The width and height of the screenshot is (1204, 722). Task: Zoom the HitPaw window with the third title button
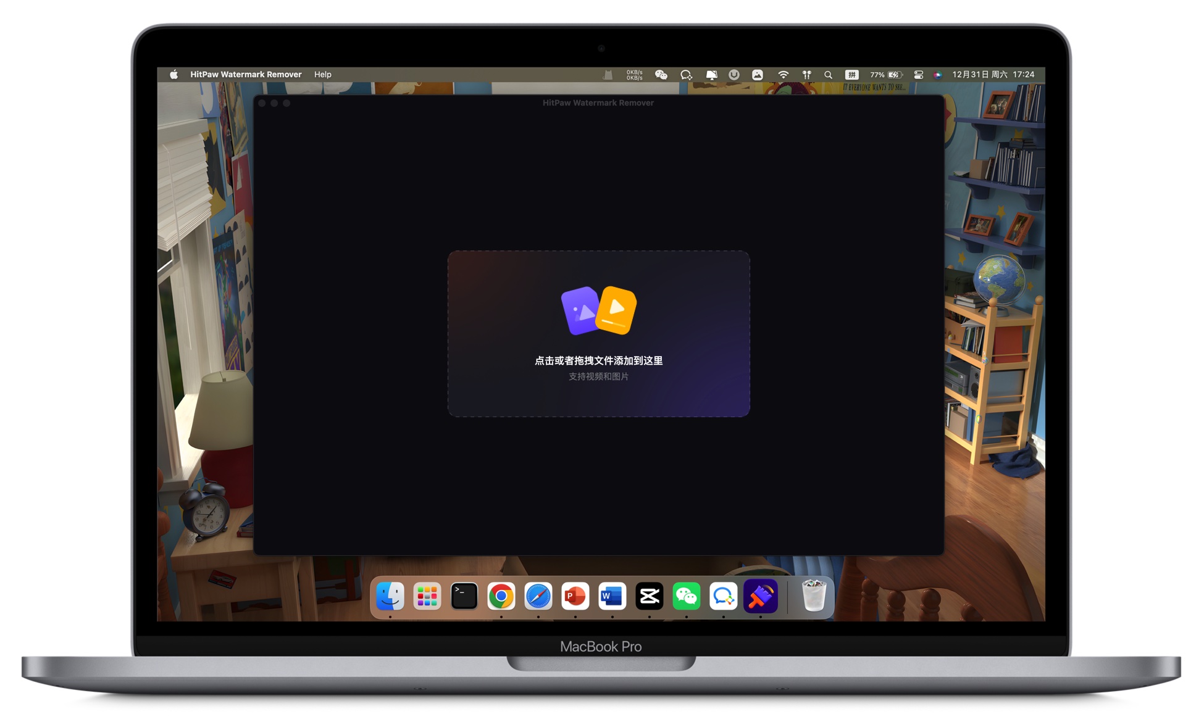point(286,103)
